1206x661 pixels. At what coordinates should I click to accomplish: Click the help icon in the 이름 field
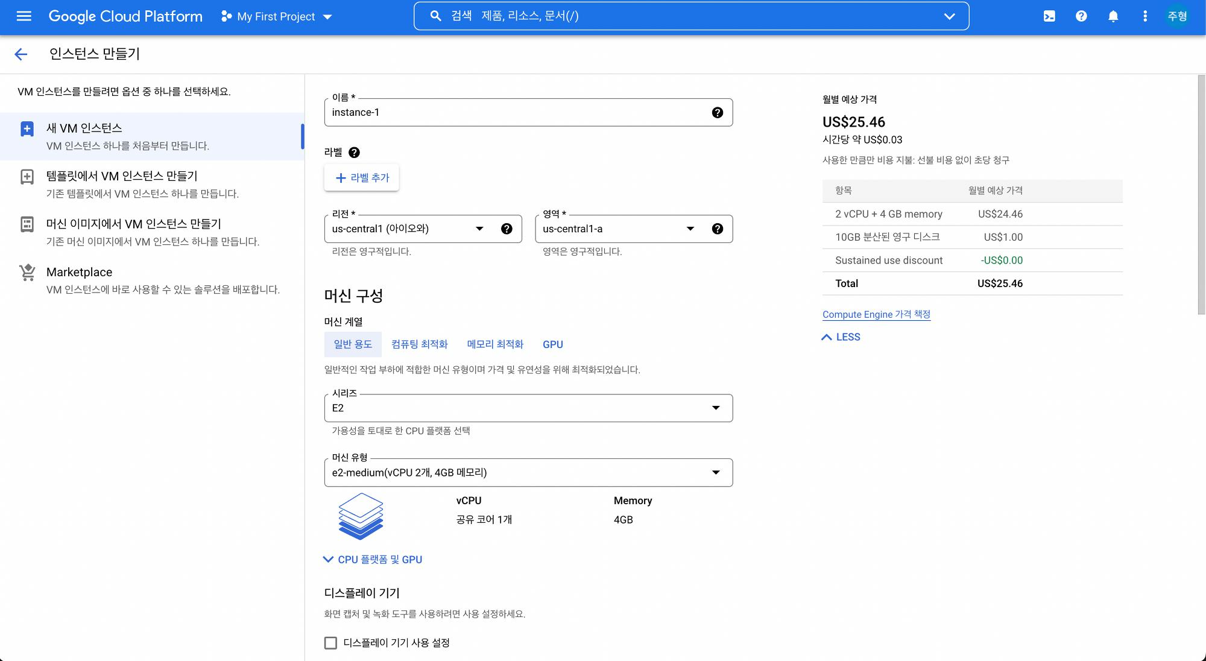pyautogui.click(x=717, y=113)
